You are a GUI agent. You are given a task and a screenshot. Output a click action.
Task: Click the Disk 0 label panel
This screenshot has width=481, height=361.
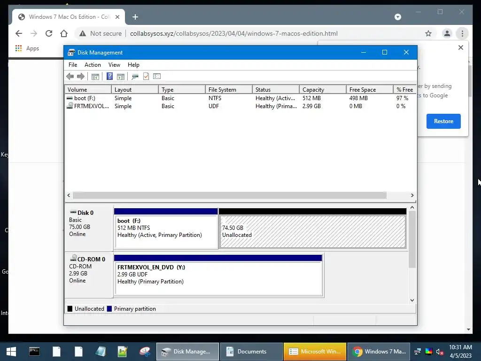coord(89,228)
